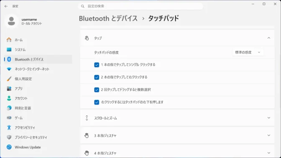Select アクセシビリティ label in sidebar

(x=25, y=127)
